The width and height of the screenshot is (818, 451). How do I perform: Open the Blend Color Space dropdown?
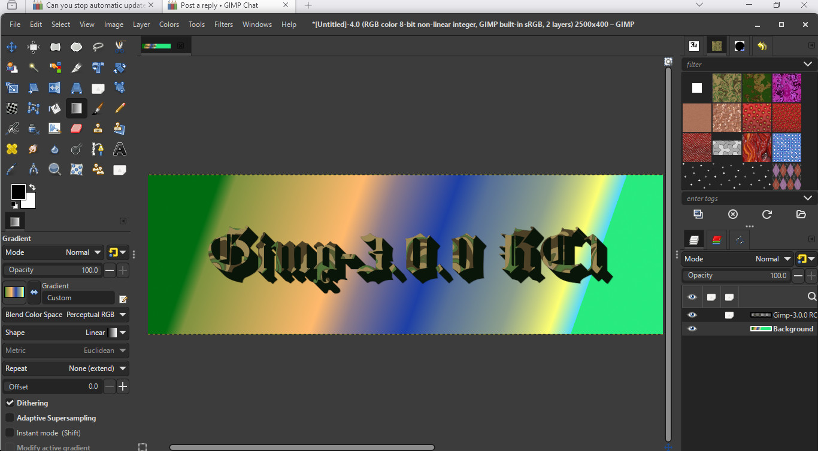tap(66, 315)
